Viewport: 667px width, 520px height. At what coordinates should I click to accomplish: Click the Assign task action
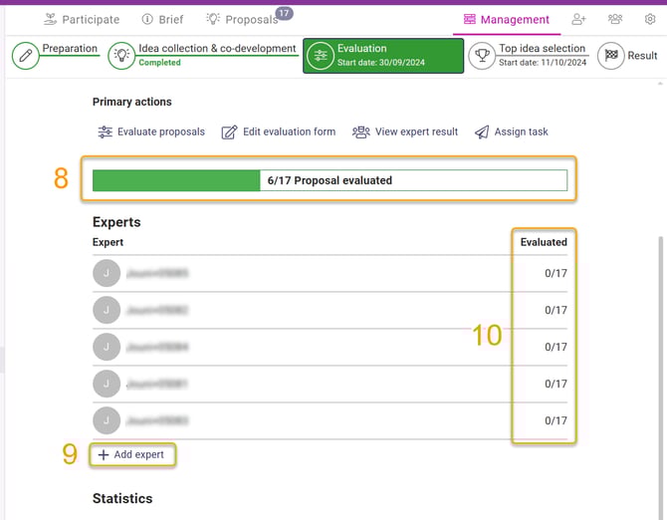pyautogui.click(x=512, y=131)
